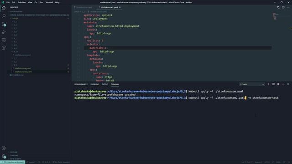Add a new terminal with plus icon
This screenshot has width=292, height=164.
[x=268, y=84]
